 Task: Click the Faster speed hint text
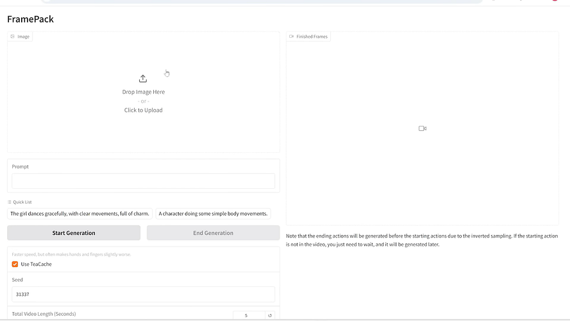(71, 254)
